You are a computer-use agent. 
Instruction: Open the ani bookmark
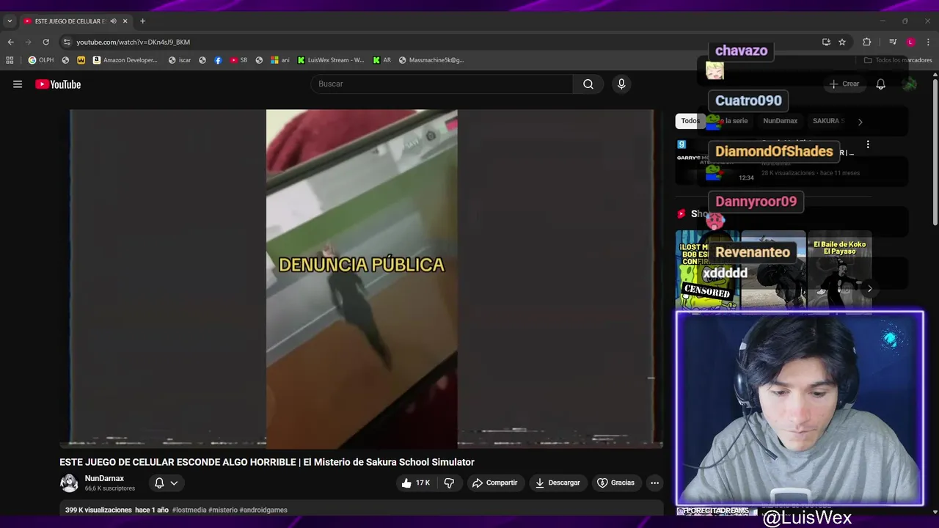(280, 60)
